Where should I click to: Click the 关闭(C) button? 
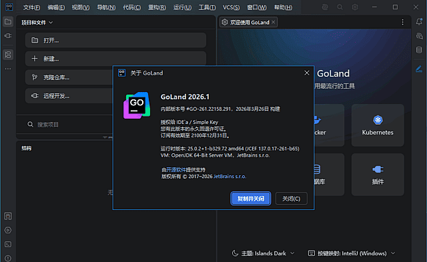pos(292,199)
